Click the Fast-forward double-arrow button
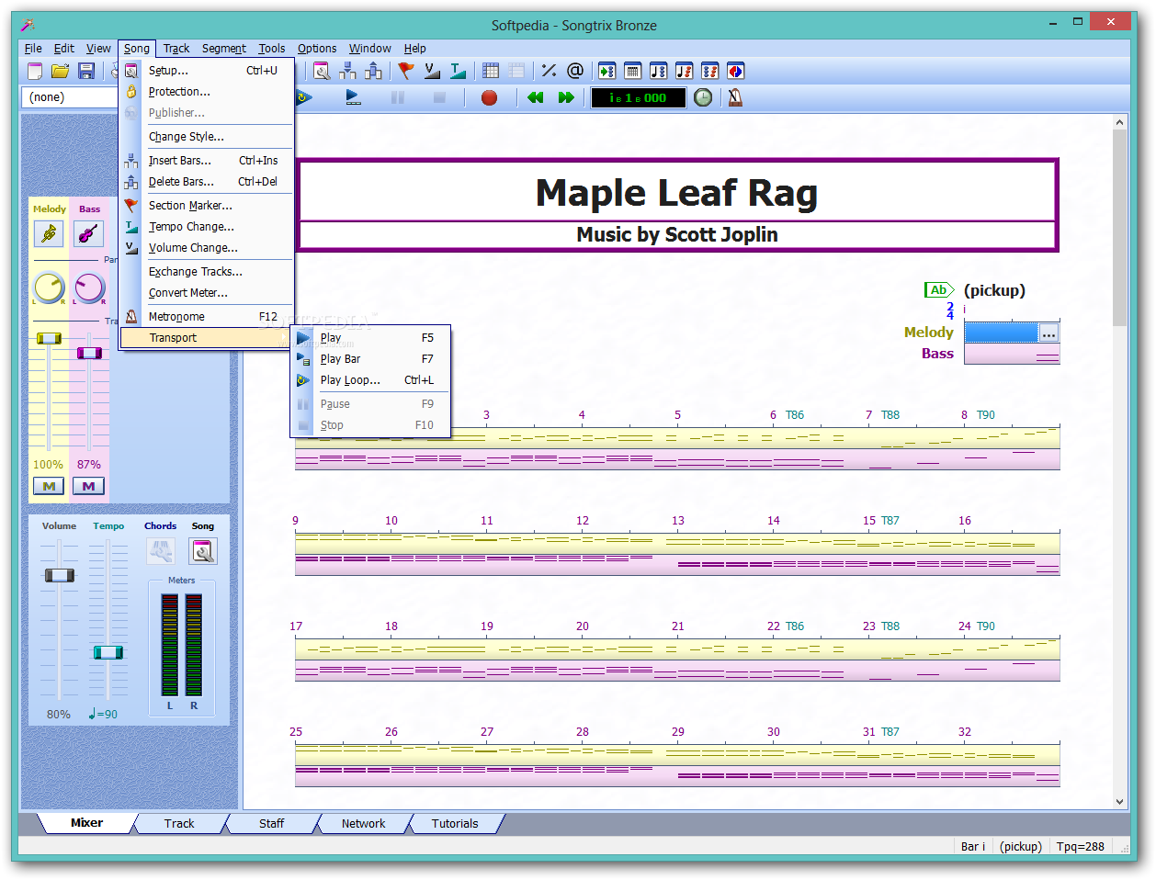 tap(566, 97)
